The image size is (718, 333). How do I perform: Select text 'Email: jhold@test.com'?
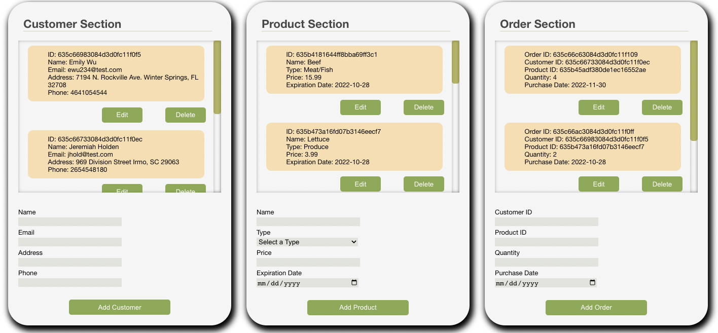click(80, 154)
